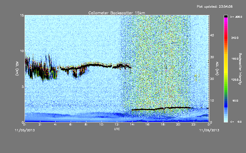Screen dimensions: 246x153
Task: Click the 'Backscatter Intensity' colorbar label
Action: pos(240,69)
